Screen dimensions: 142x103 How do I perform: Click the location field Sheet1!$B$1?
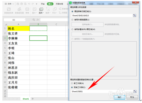pos(102,91)
